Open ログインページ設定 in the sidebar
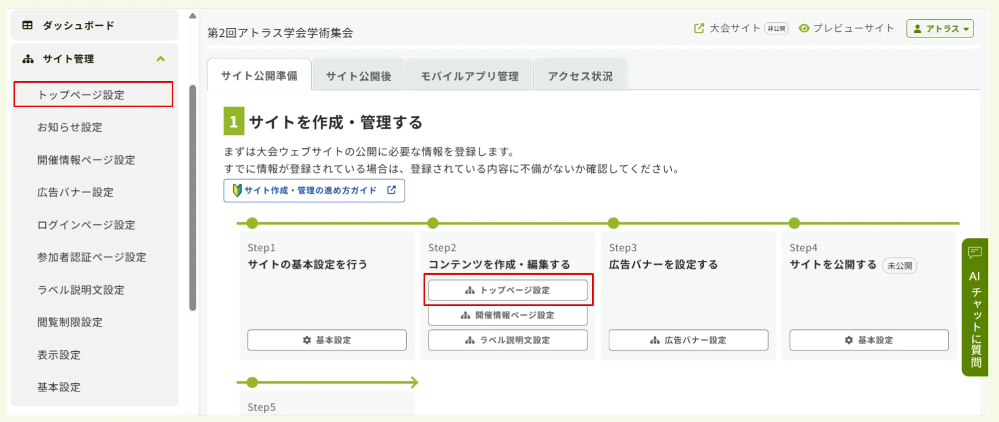The image size is (999, 422). 86,225
